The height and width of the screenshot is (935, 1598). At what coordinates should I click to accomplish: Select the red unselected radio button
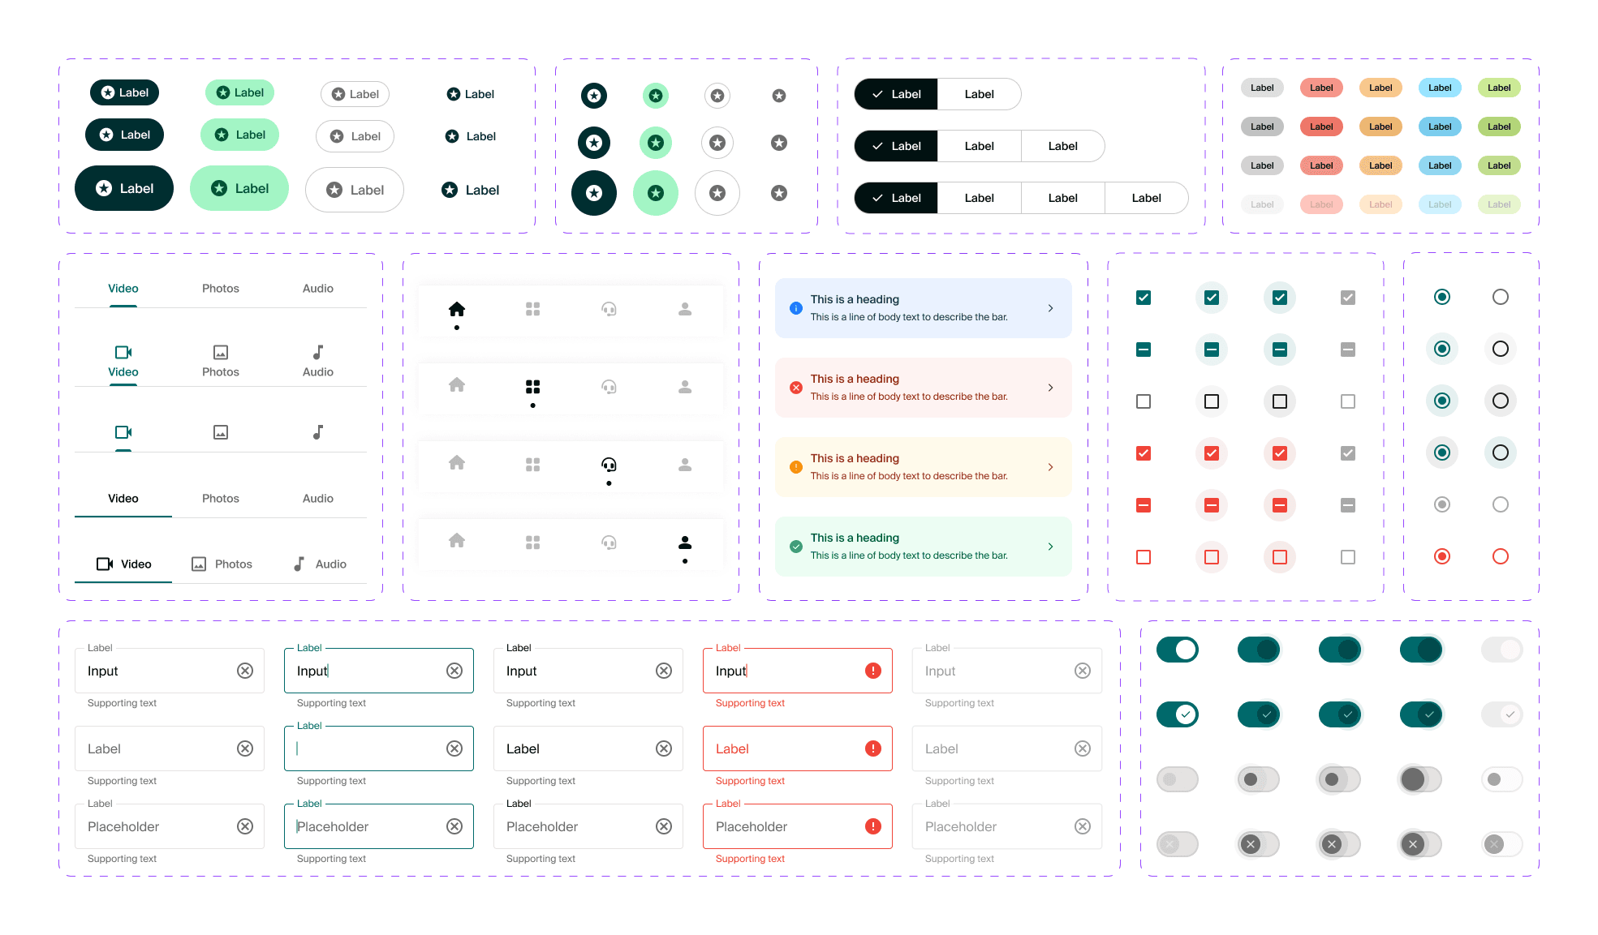point(1501,556)
